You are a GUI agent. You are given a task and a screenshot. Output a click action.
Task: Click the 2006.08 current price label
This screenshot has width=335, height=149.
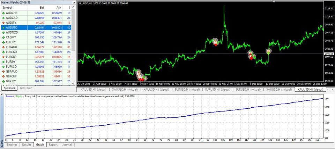click(x=329, y=54)
